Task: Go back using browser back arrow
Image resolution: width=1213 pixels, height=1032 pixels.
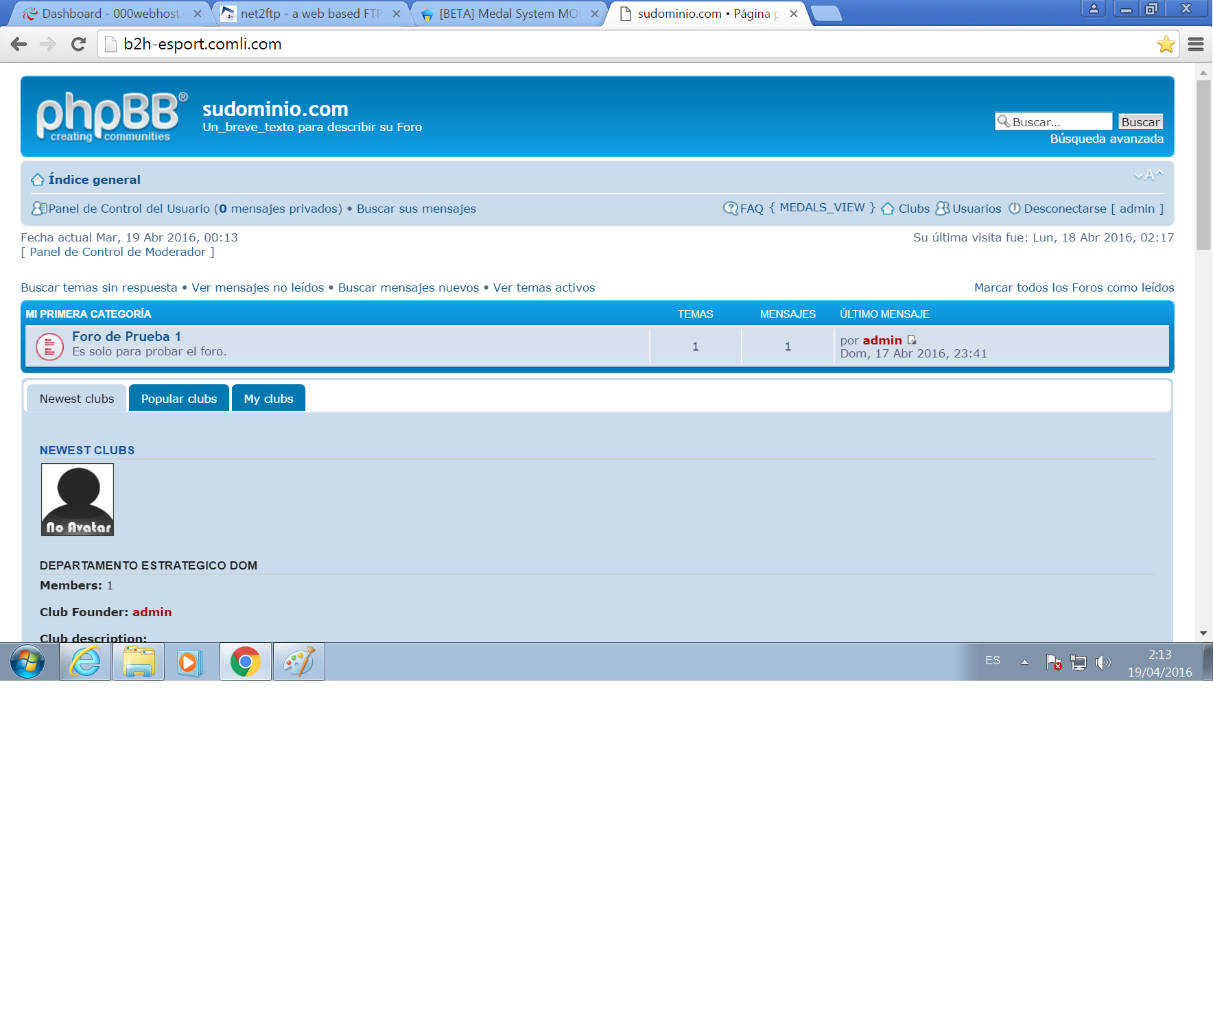Action: tap(19, 45)
